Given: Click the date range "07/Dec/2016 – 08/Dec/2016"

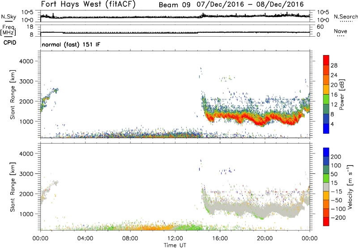Looking at the screenshot, I should (250, 4).
